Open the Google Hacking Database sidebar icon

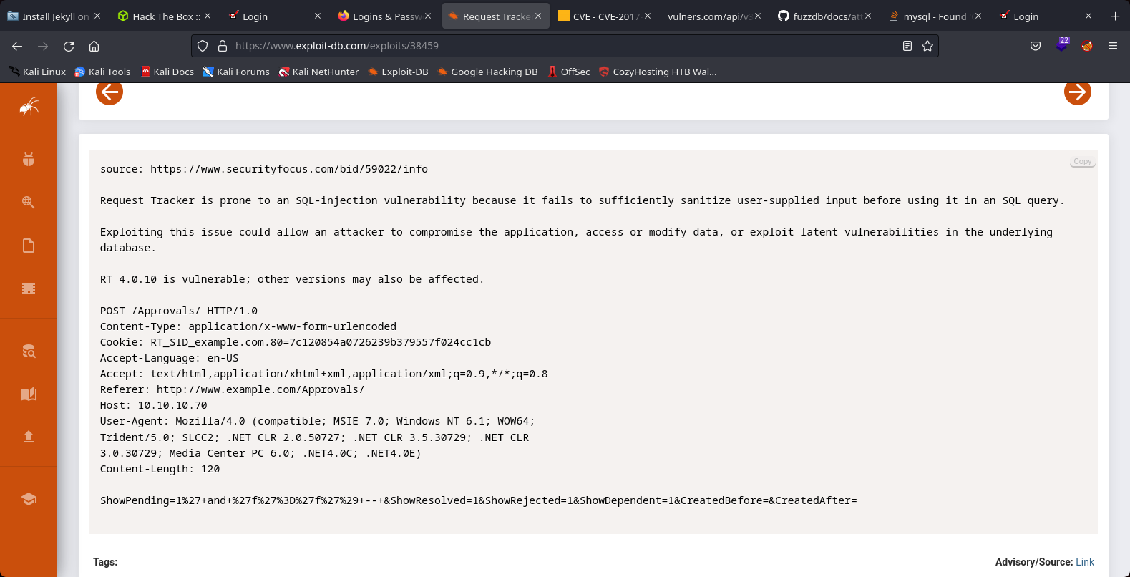pyautogui.click(x=29, y=203)
